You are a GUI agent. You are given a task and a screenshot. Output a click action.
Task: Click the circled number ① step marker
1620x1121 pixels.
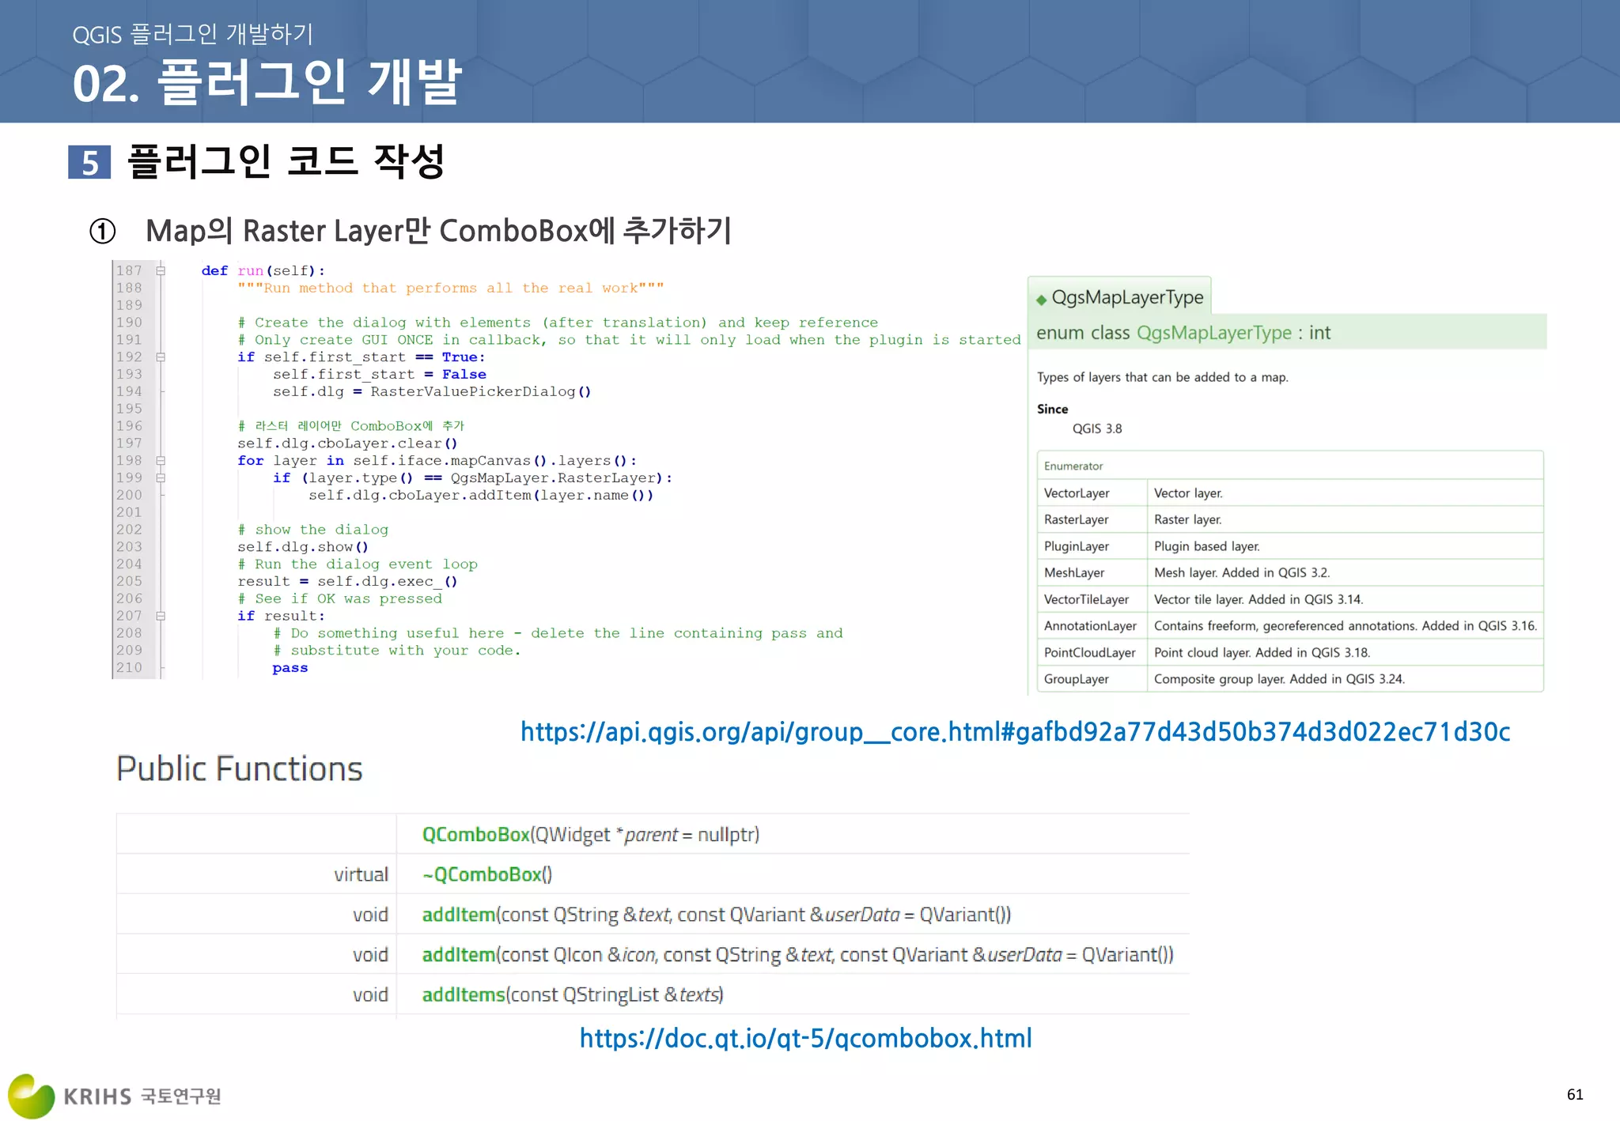click(102, 232)
